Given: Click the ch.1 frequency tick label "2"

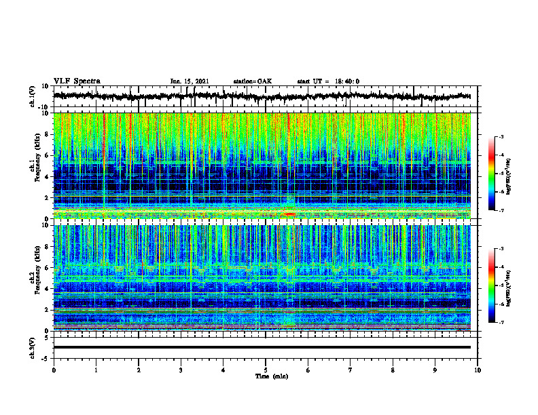Looking at the screenshot, I should 47,198.
